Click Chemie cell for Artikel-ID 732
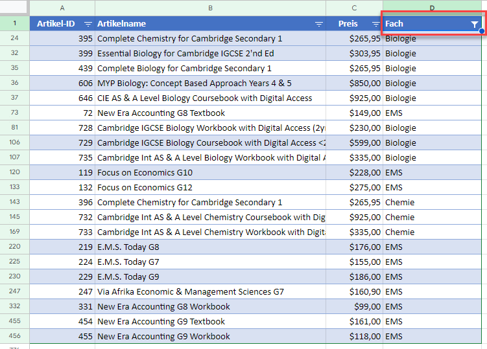 point(432,217)
